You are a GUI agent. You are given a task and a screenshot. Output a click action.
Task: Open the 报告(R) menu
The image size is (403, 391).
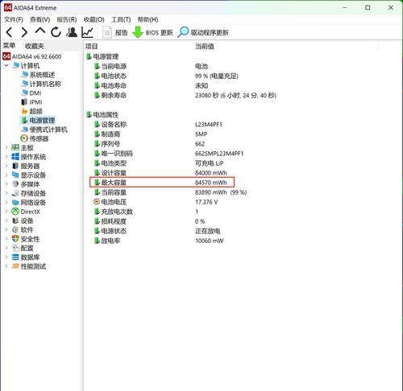tap(67, 19)
